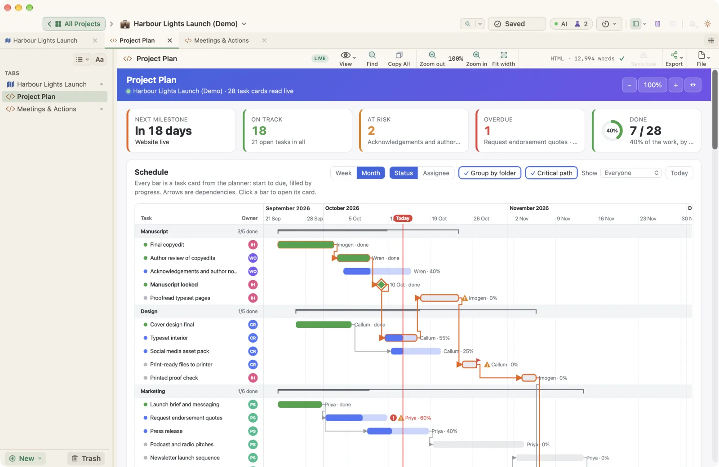
Task: Go back to All Projects
Action: (x=74, y=24)
